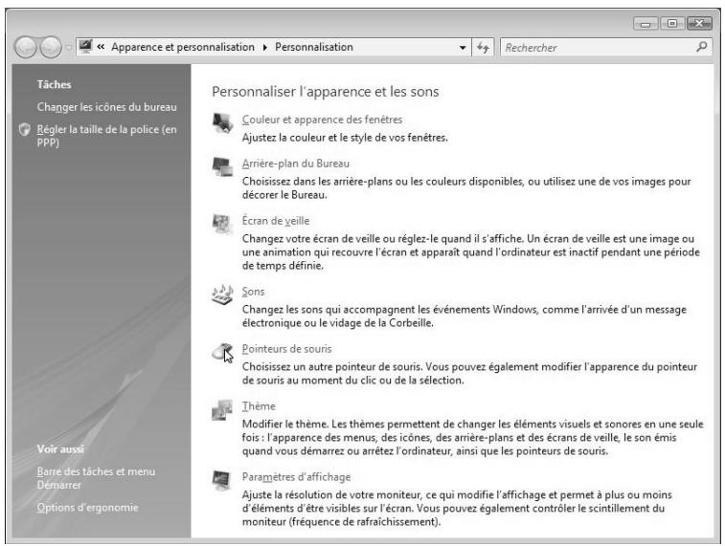Click the Arrière-plan du Bureau icon
Viewport: 725px width, 546px height.
coord(222,166)
